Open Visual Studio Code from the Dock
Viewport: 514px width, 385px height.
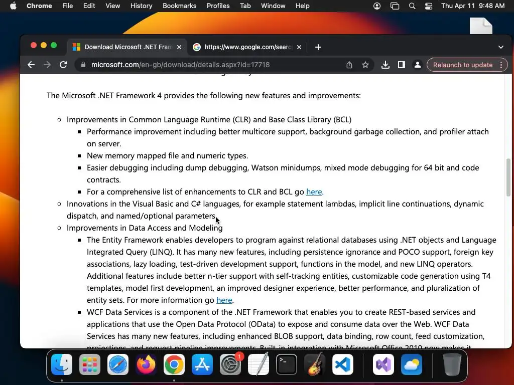point(342,364)
